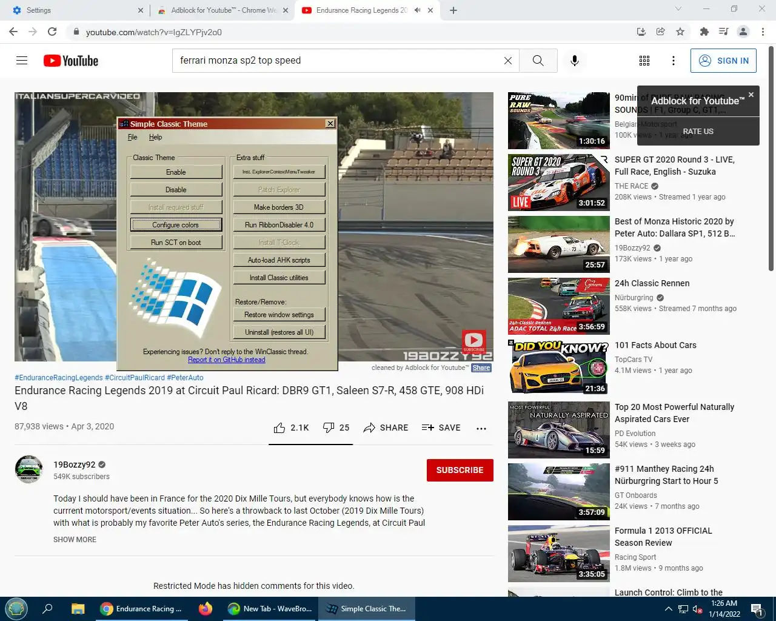Expand description with SHOW MORE
This screenshot has width=776, height=621.
click(x=75, y=540)
